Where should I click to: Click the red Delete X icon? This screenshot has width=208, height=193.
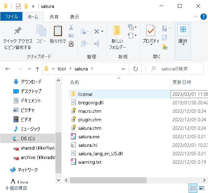point(97,31)
